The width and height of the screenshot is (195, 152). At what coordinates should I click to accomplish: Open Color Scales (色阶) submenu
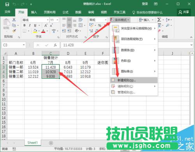tap(134, 61)
